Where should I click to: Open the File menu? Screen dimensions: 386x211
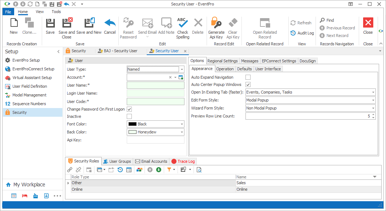pyautogui.click(x=8, y=12)
